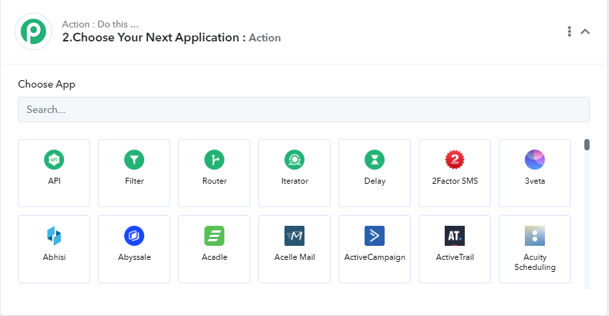
Task: Click the app list scrollbar thumb
Action: (587, 144)
